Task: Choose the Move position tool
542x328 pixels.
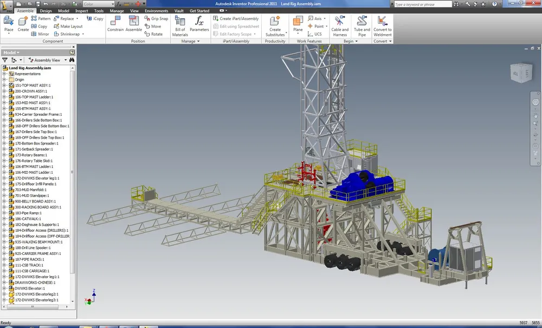Action: pyautogui.click(x=153, y=26)
